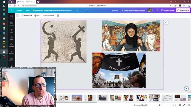Pick the page background color swatch
Screen dimensions: 191x107
click(x=18, y=15)
